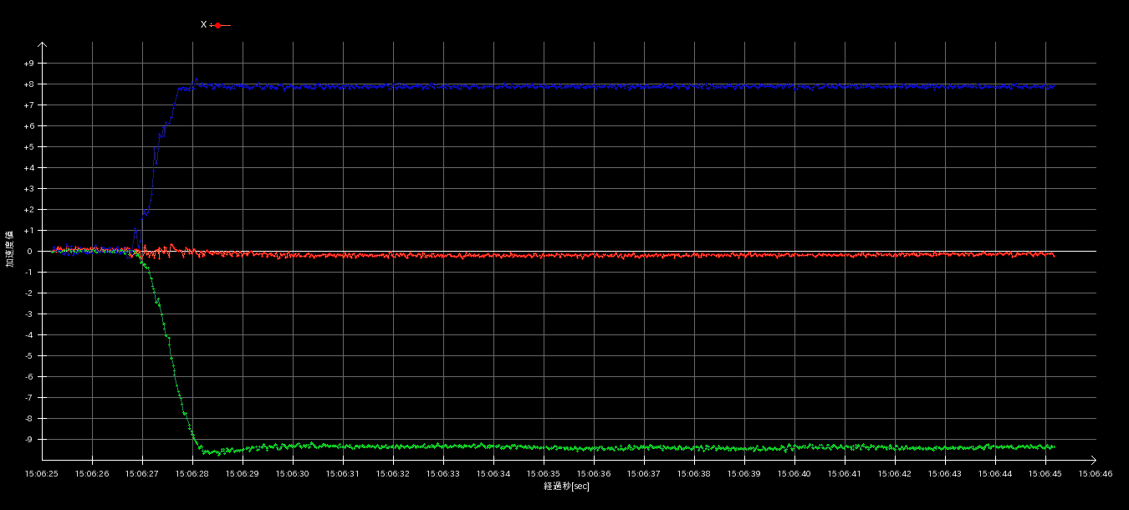Click the upward arrow atop the vertical axis
This screenshot has width=1129, height=510.
(42, 45)
